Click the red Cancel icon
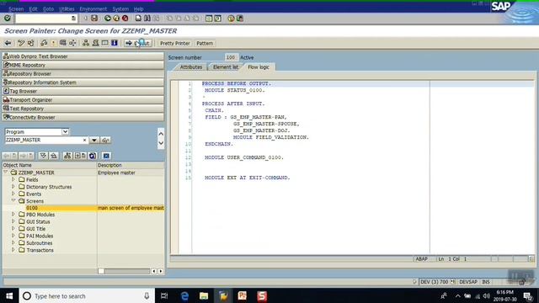The height and width of the screenshot is (303, 539). (125, 19)
